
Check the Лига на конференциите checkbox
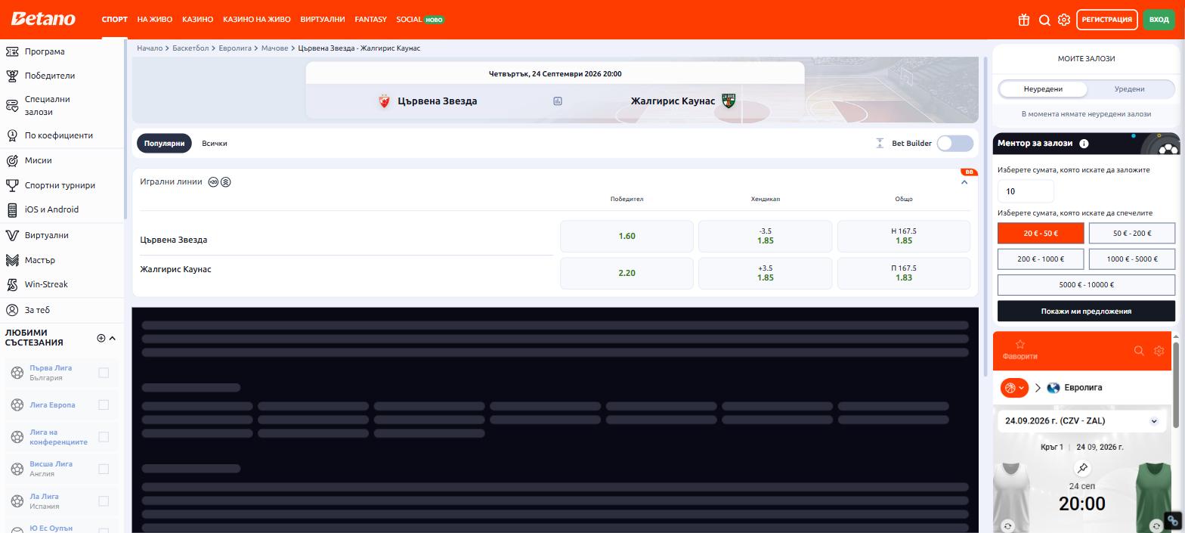104,437
